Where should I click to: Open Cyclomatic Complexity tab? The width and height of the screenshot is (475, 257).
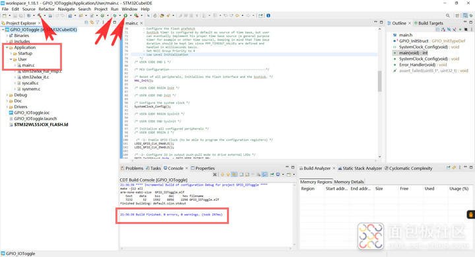[x=408, y=168]
